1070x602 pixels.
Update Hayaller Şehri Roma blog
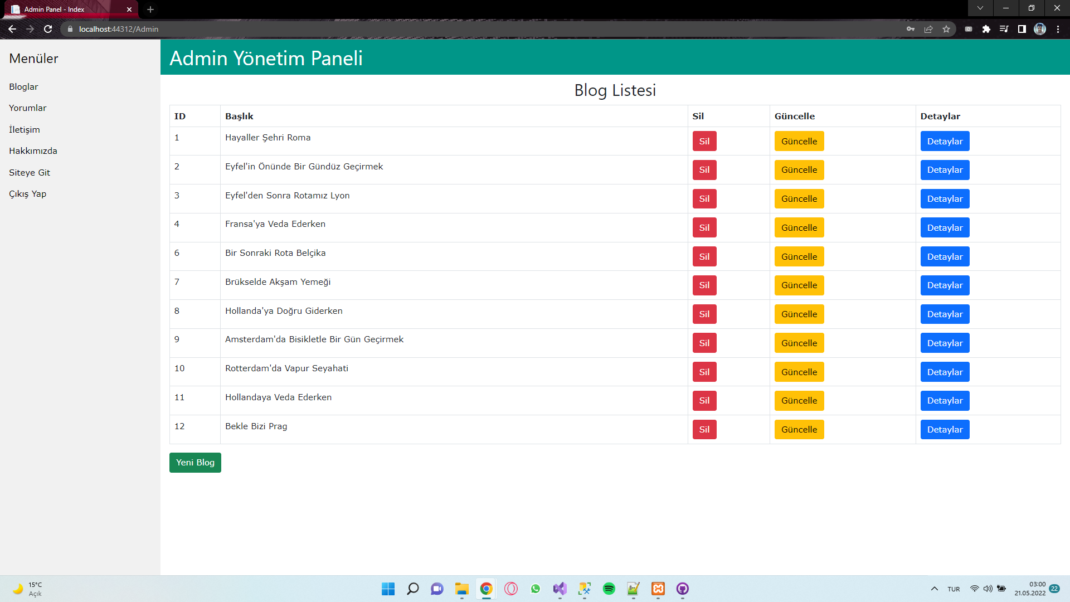pos(799,141)
